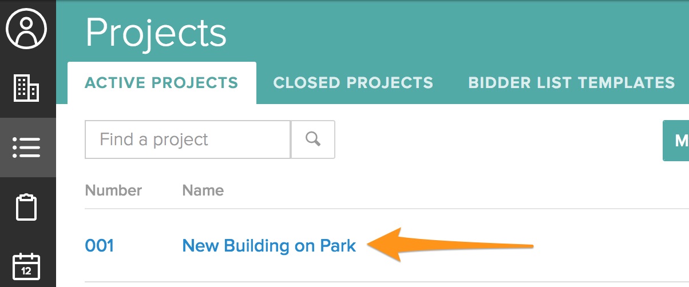This screenshot has width=689, height=287.
Task: Open the calendar icon in sidebar
Action: point(26,266)
